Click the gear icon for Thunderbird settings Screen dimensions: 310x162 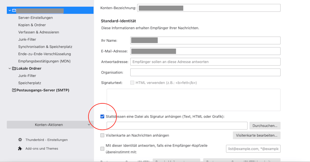click(x=20, y=140)
